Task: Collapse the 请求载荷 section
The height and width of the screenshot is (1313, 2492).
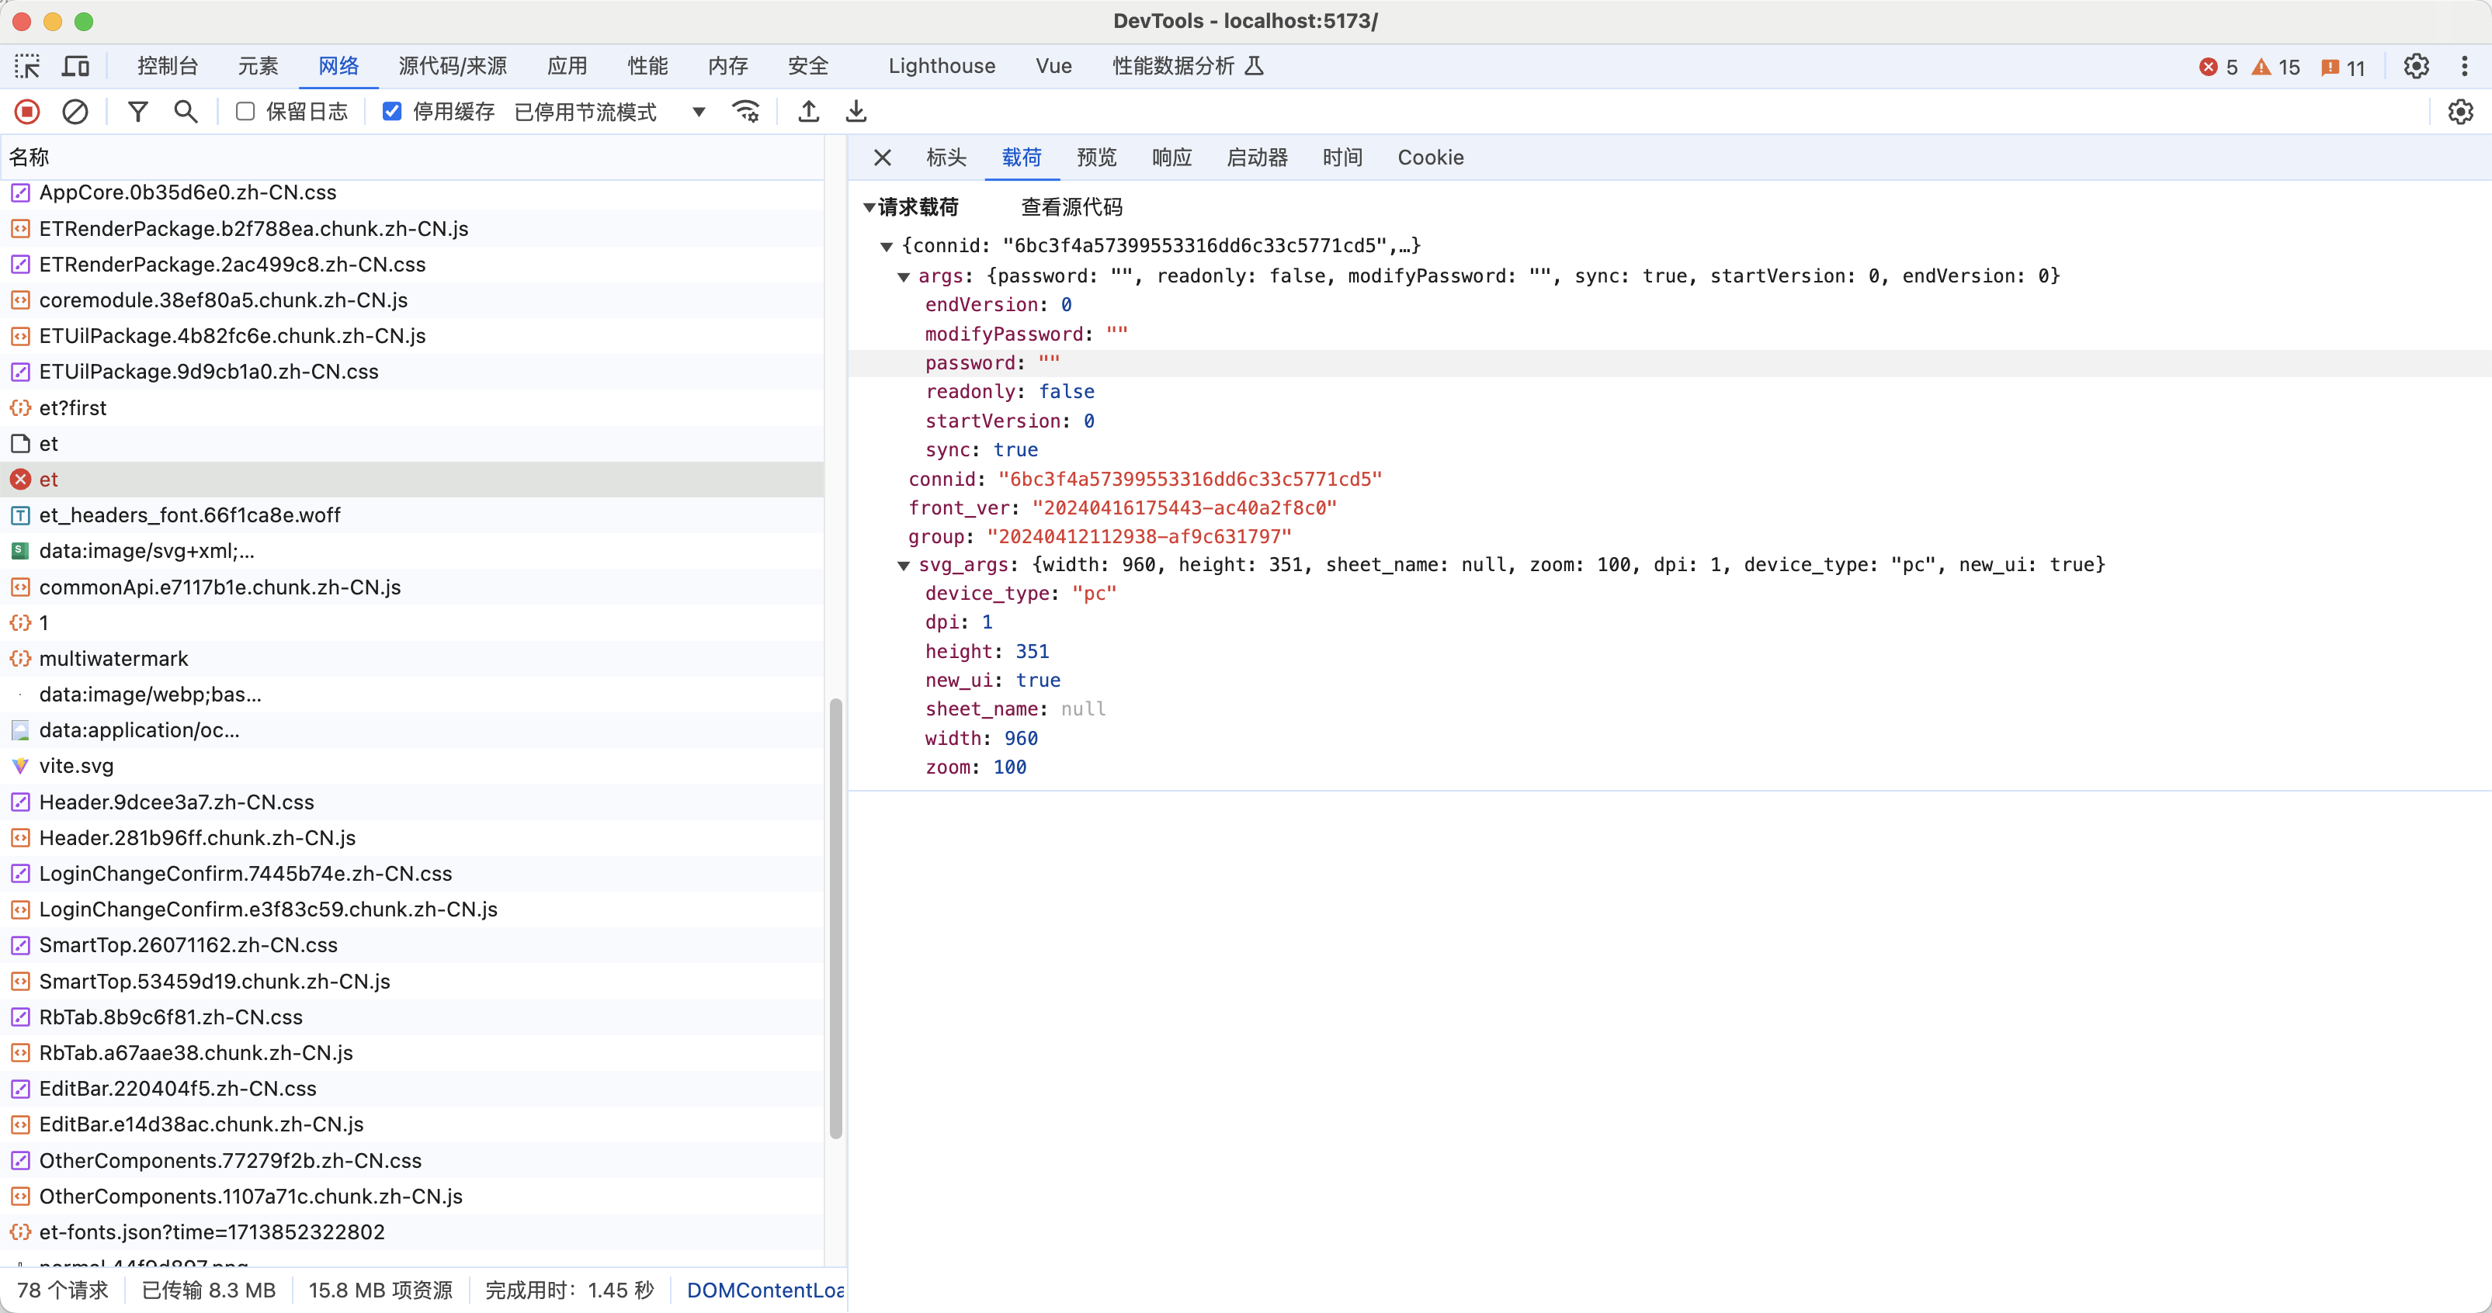Action: [x=869, y=207]
